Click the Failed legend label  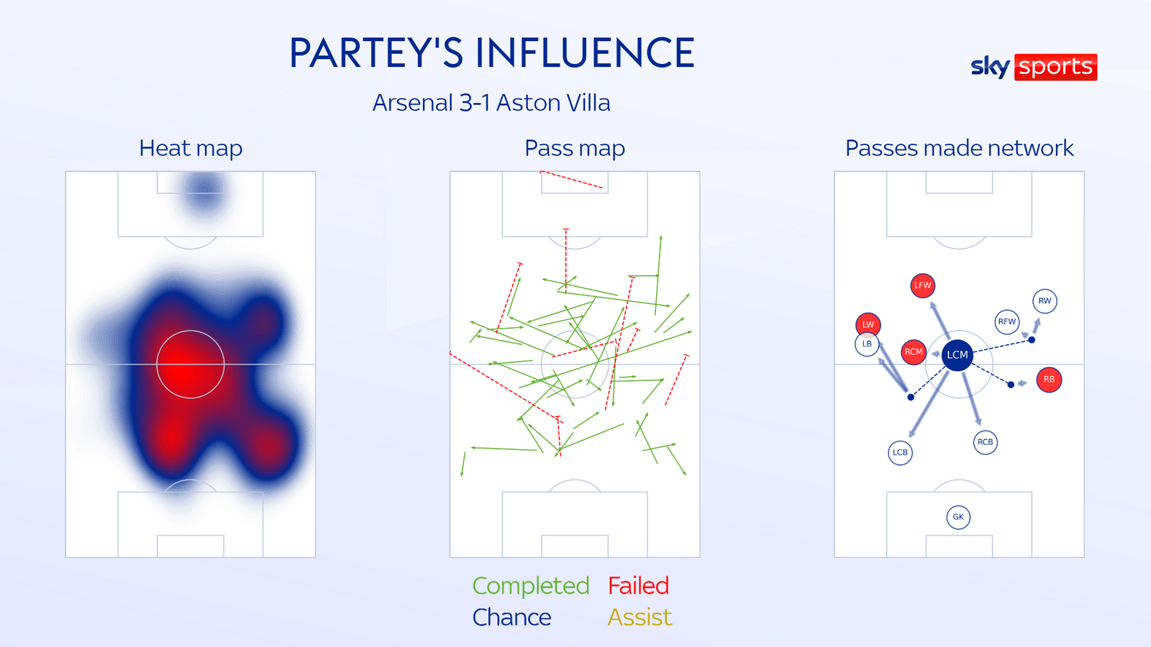coord(639,586)
